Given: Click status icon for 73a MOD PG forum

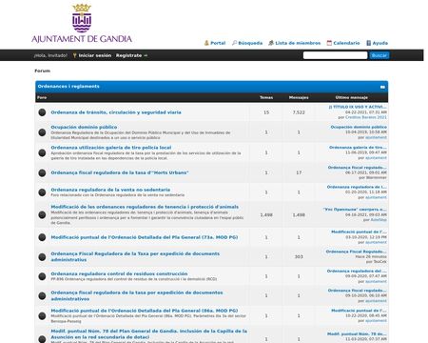Looking at the screenshot, I should 42,237.
